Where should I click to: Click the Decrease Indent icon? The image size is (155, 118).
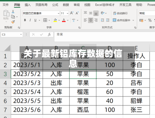[102, 20]
